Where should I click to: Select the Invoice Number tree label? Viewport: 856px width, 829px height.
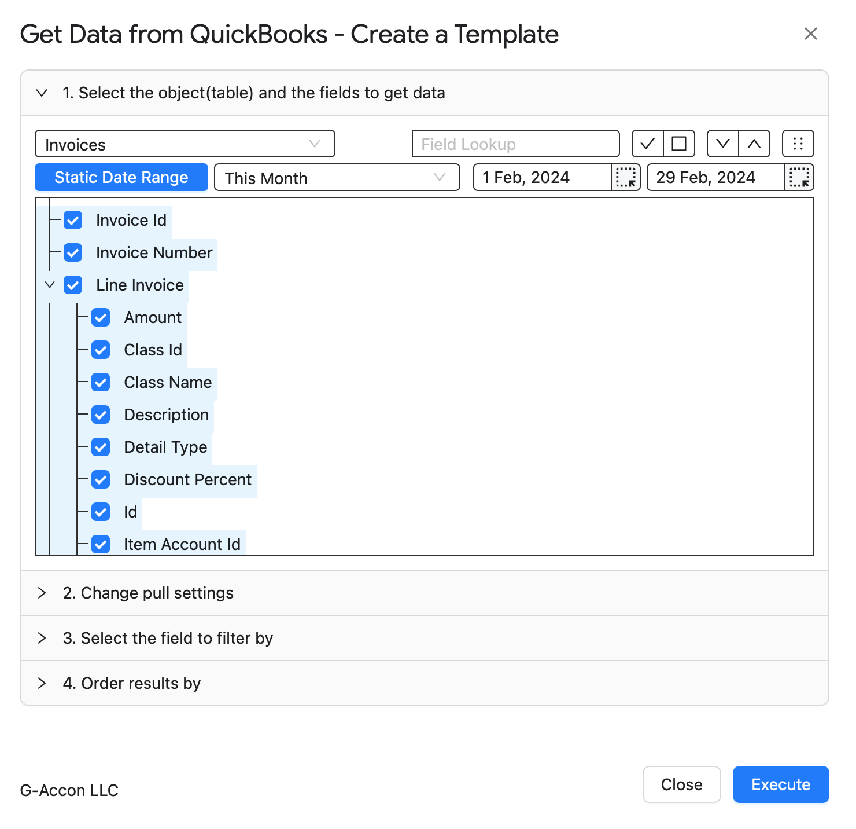coord(154,252)
